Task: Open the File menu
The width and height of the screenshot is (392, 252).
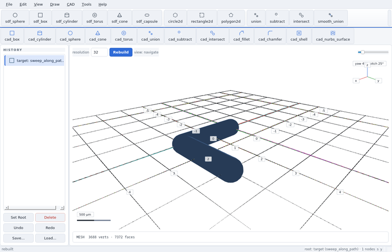Action: [x=9, y=4]
